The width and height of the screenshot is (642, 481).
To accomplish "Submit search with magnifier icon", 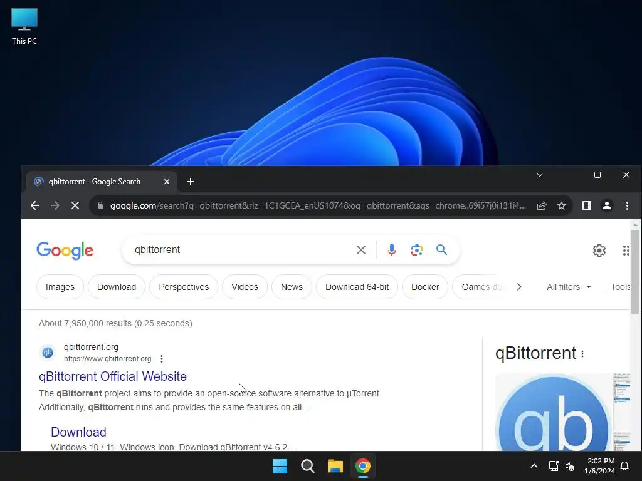I will (x=441, y=249).
